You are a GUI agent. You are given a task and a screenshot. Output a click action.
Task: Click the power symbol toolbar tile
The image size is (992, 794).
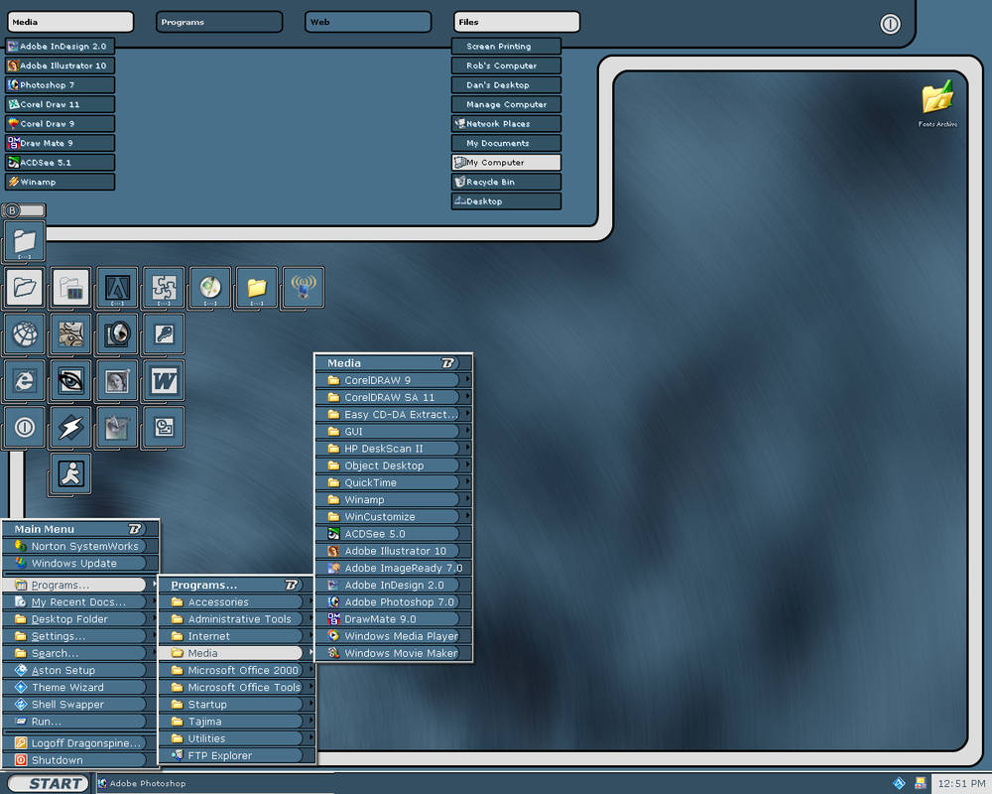pyautogui.click(x=25, y=428)
